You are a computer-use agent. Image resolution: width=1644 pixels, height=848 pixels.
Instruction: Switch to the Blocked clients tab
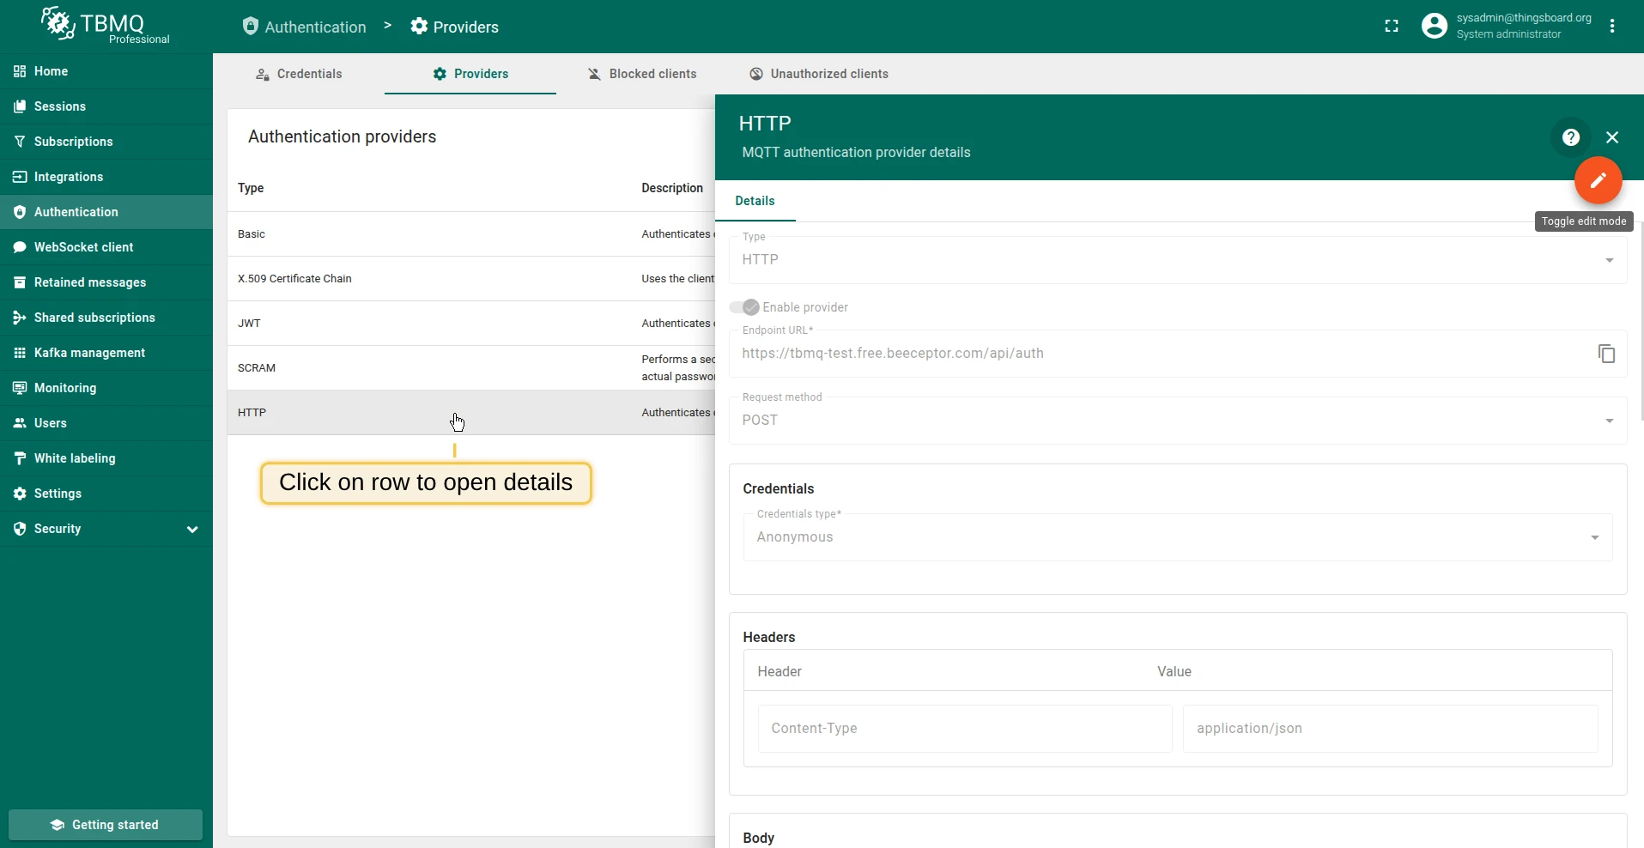coord(642,74)
